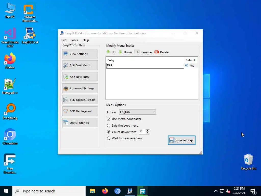Open network status tray icon

click(x=222, y=191)
